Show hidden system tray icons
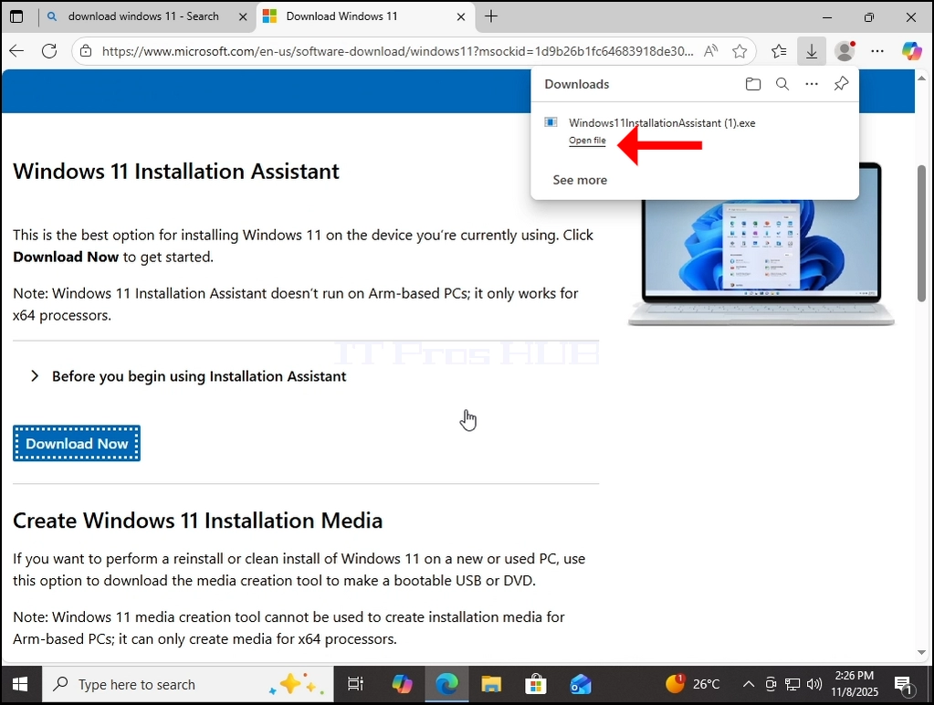The image size is (934, 705). (749, 684)
